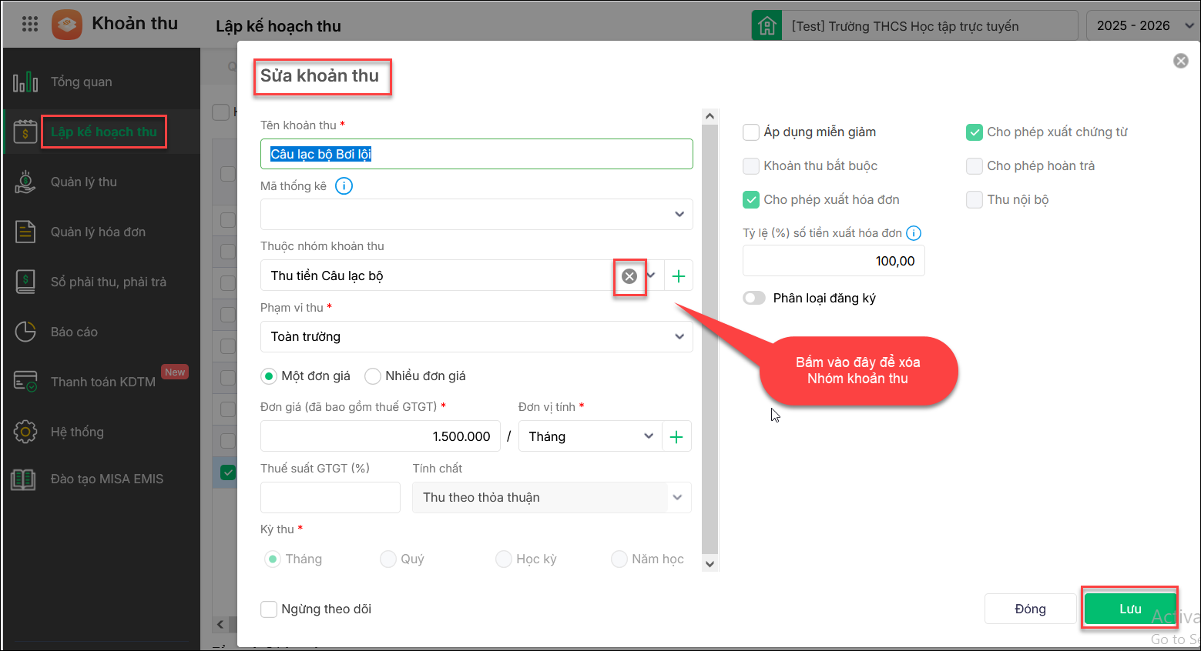Image resolution: width=1201 pixels, height=651 pixels.
Task: Uncheck Cho phép xuất hóa đơn
Action: (751, 200)
